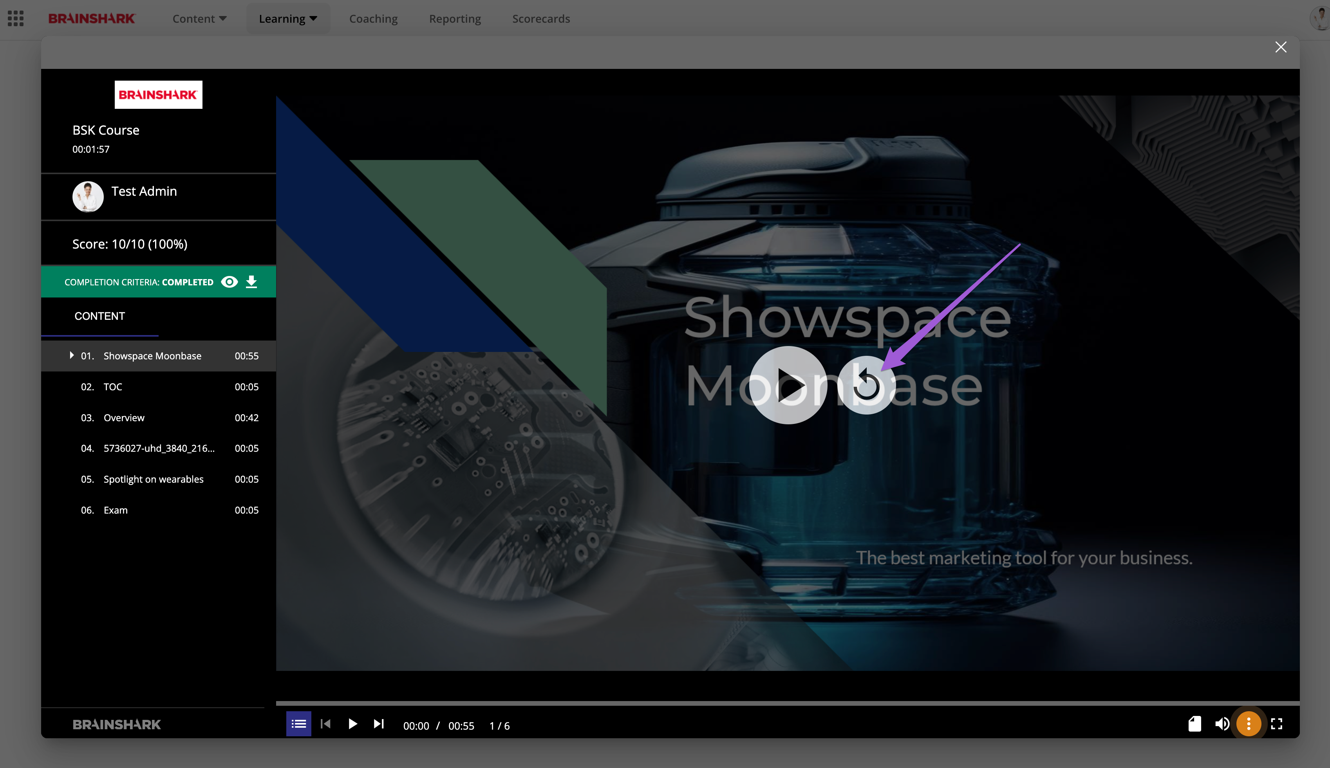
Task: Skip to the next slide
Action: 379,724
